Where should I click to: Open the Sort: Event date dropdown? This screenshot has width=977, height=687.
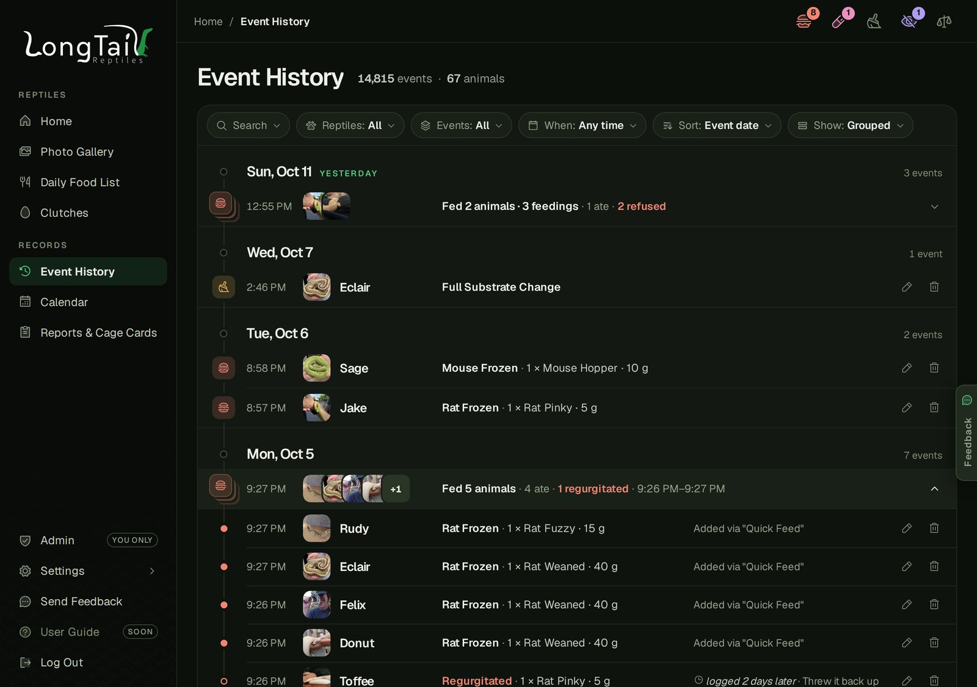(x=717, y=125)
